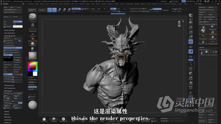Expand the BPR Filters section
This screenshot has height=124, width=221.
(x=7, y=117)
